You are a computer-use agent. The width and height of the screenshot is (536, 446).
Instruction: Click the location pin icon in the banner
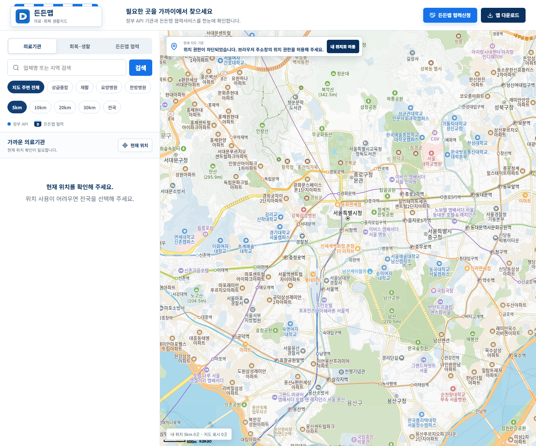174,46
